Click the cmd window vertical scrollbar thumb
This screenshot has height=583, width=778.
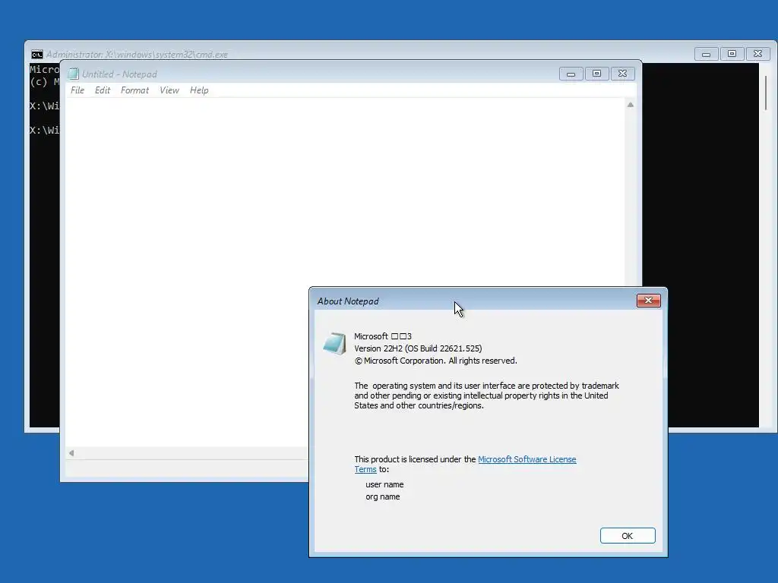point(766,93)
